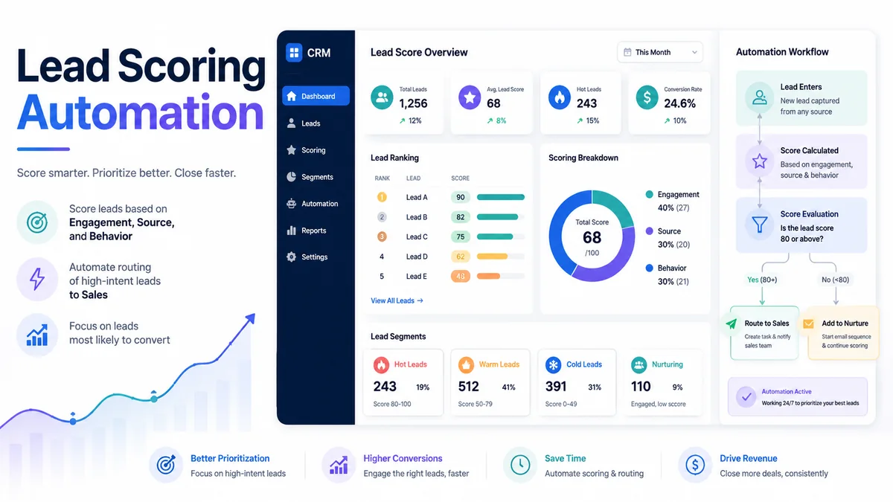The height and width of the screenshot is (502, 893).
Task: Click the Yes (80+) branch label
Action: (x=761, y=280)
